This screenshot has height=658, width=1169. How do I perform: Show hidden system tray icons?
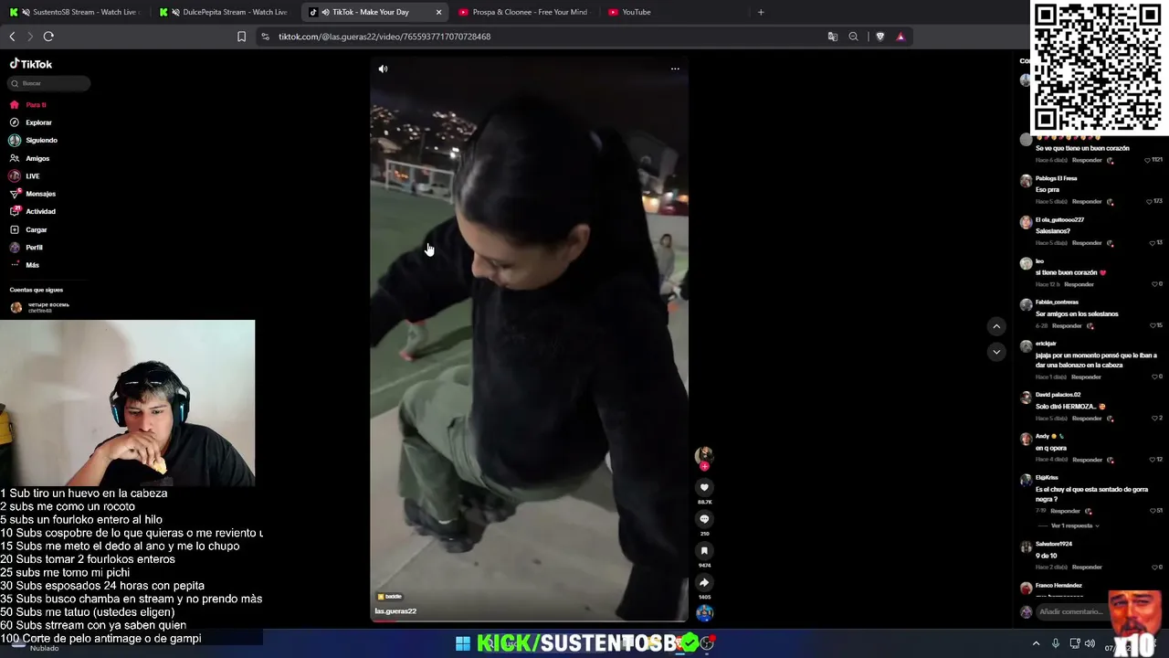[1036, 643]
